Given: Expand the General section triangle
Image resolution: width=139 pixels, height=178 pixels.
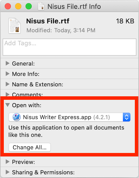Looking at the screenshot, I should [x=8, y=63].
